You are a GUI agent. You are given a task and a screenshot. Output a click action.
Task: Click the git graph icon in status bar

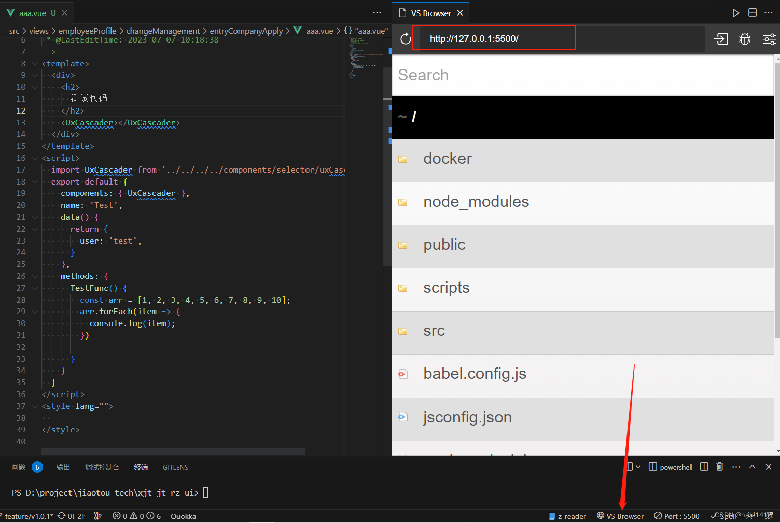97,516
